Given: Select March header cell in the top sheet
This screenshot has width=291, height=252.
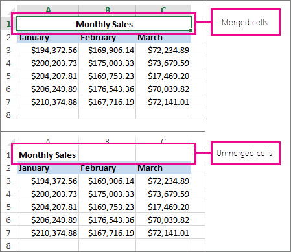Looking at the screenshot, I should coord(163,37).
